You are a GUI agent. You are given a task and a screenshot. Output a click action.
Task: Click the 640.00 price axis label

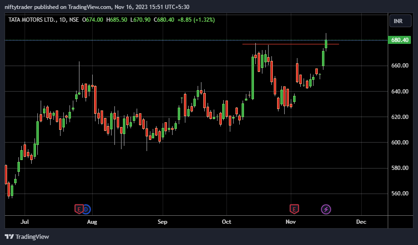[400, 91]
